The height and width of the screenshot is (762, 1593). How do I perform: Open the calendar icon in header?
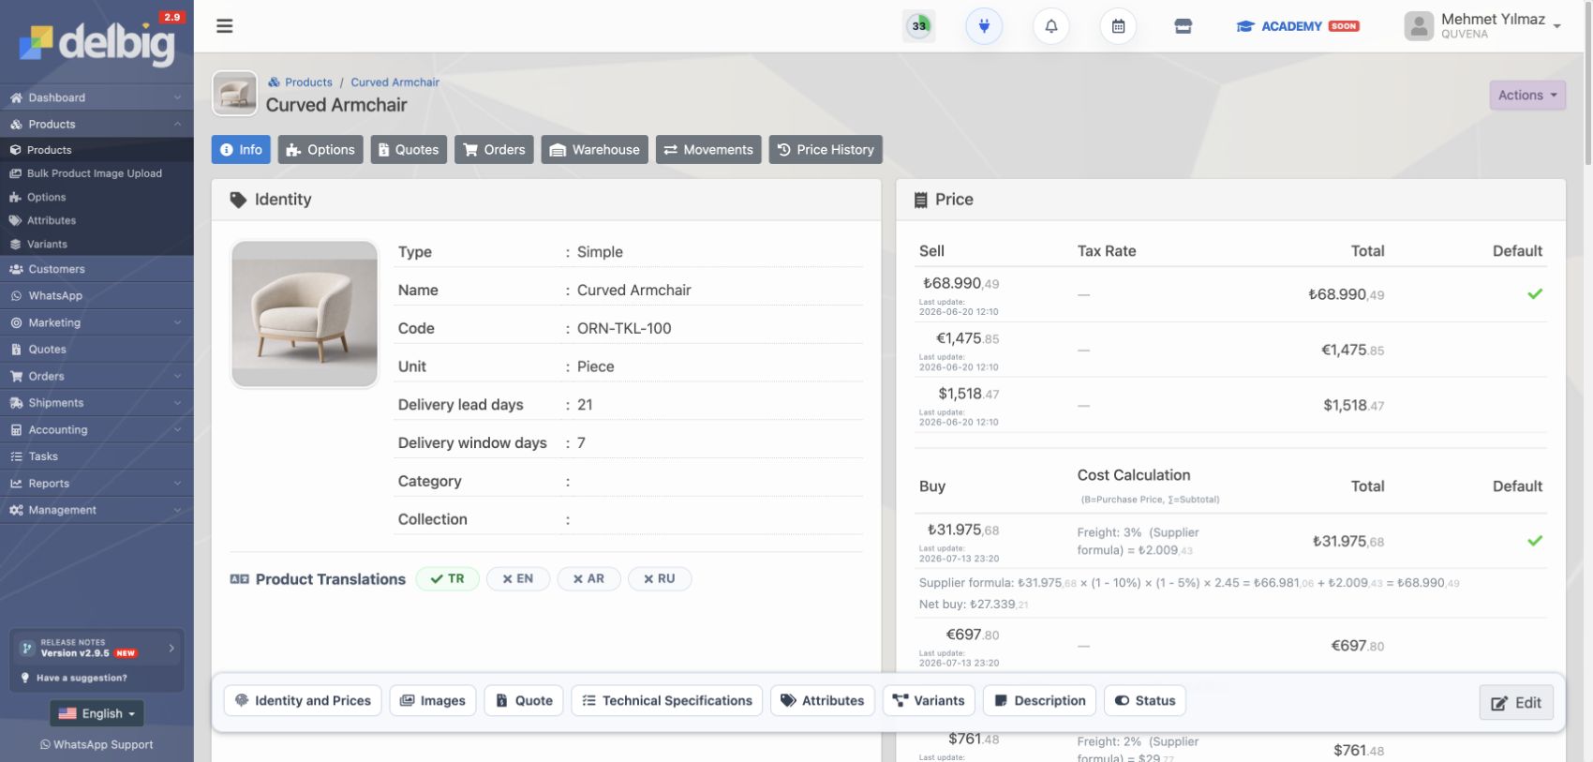tap(1118, 26)
